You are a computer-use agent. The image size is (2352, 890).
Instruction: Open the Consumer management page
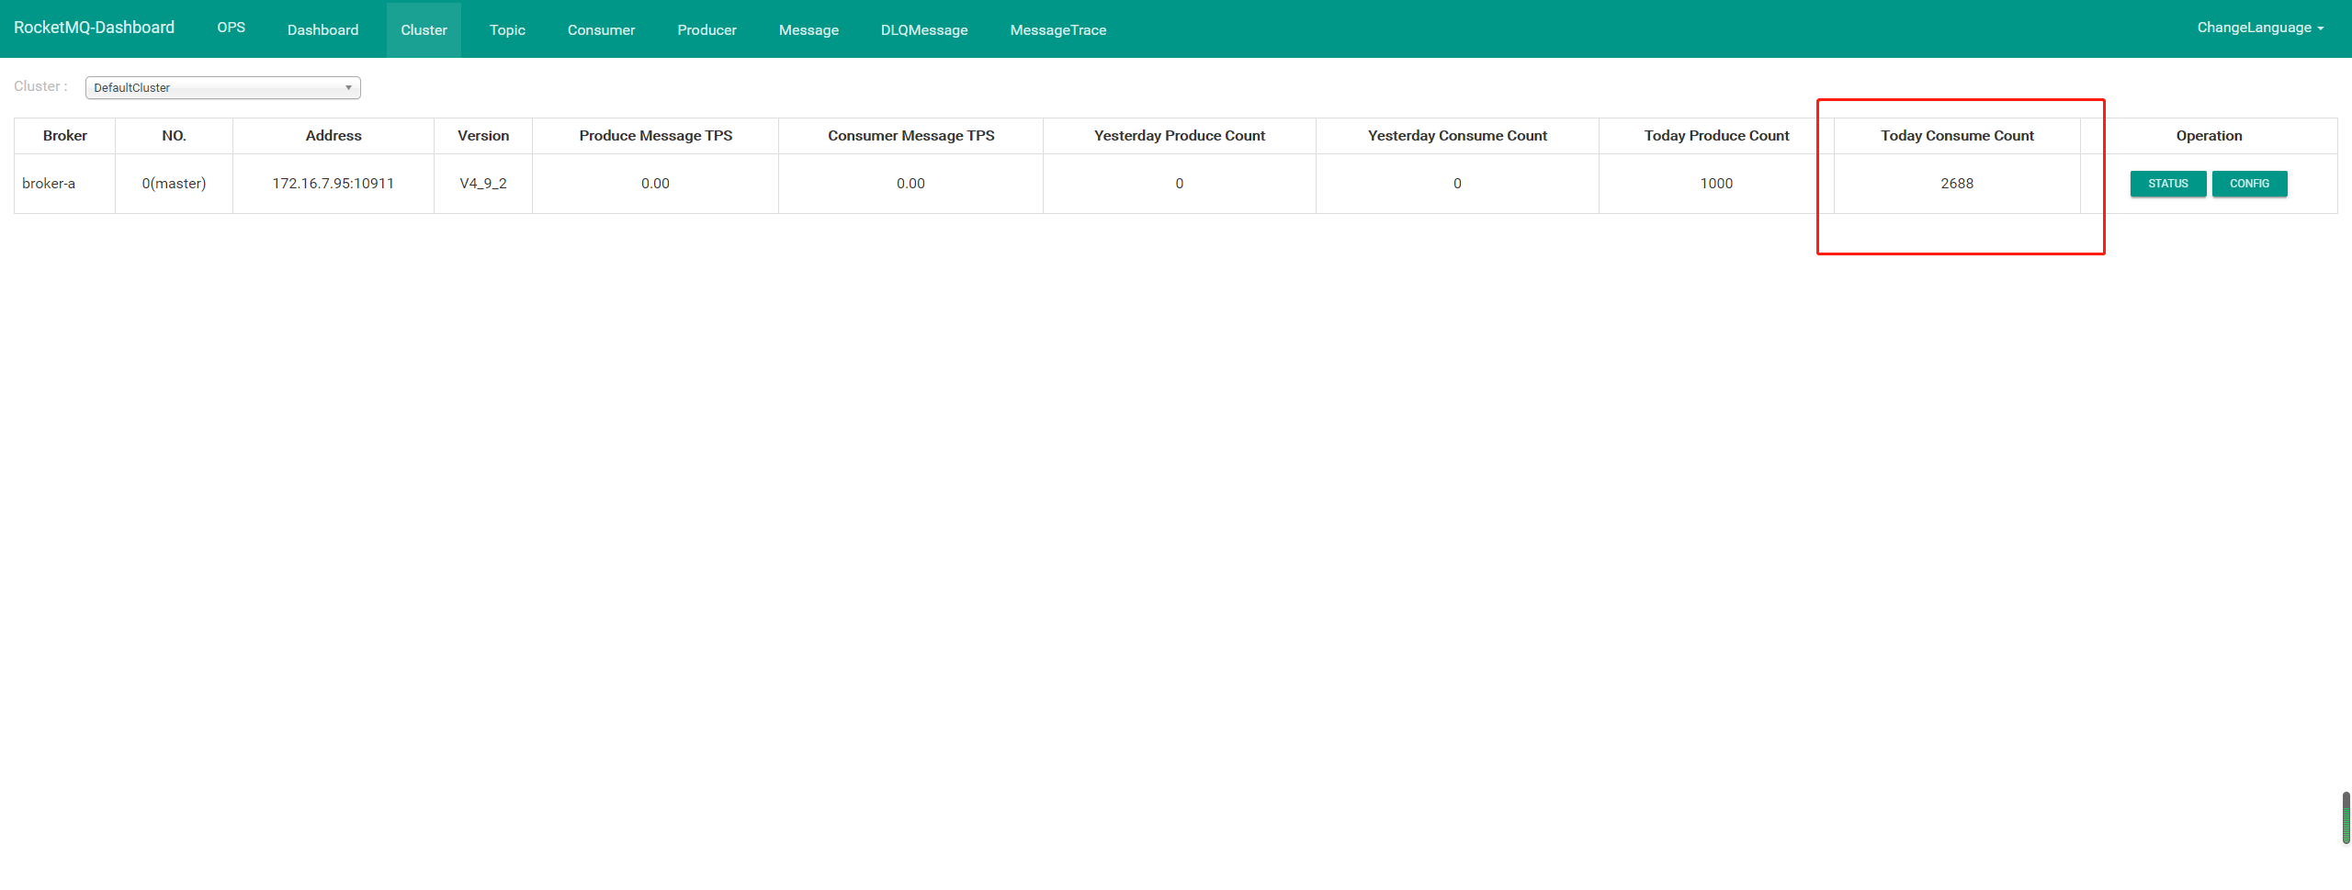point(601,29)
